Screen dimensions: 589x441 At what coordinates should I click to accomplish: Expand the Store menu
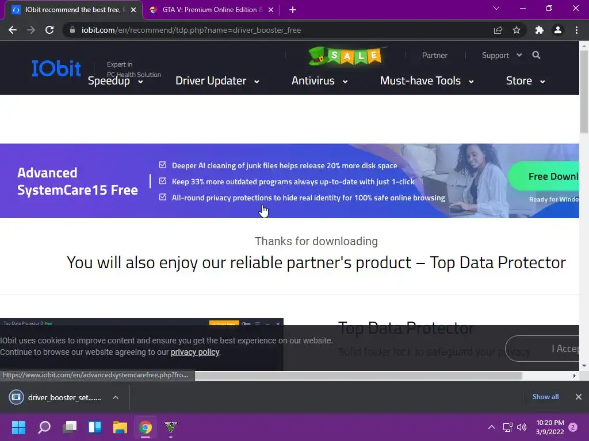tap(526, 81)
